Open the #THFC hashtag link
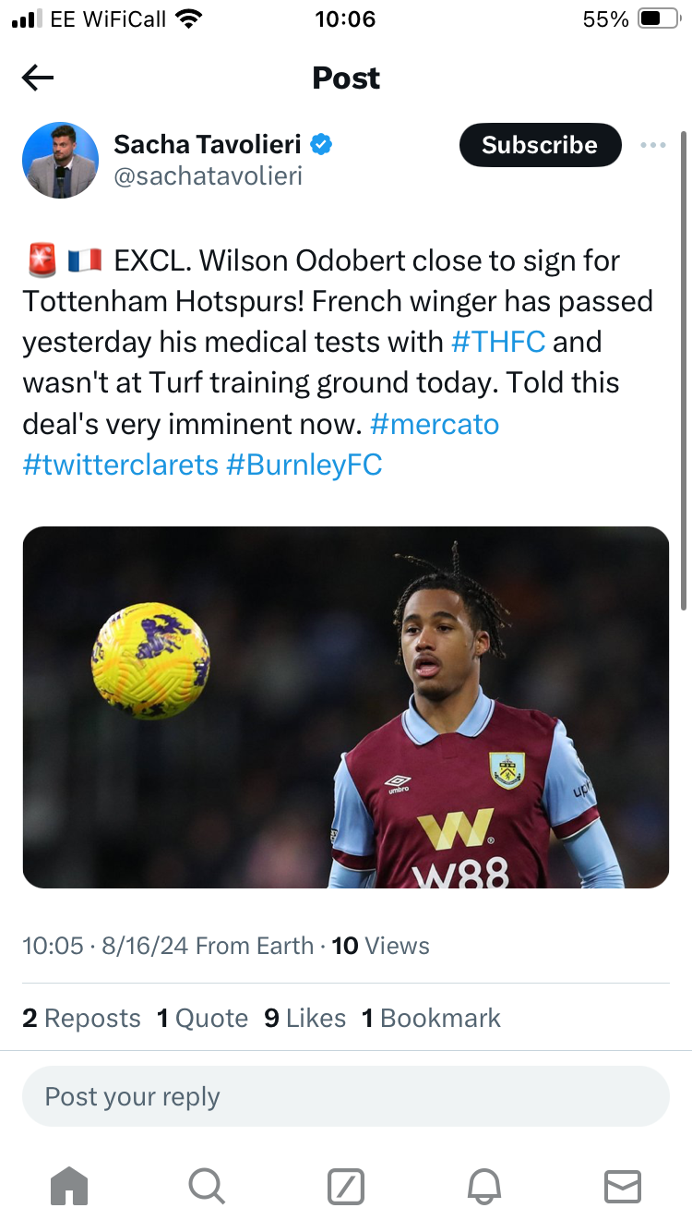Image resolution: width=692 pixels, height=1232 pixels. [x=498, y=342]
